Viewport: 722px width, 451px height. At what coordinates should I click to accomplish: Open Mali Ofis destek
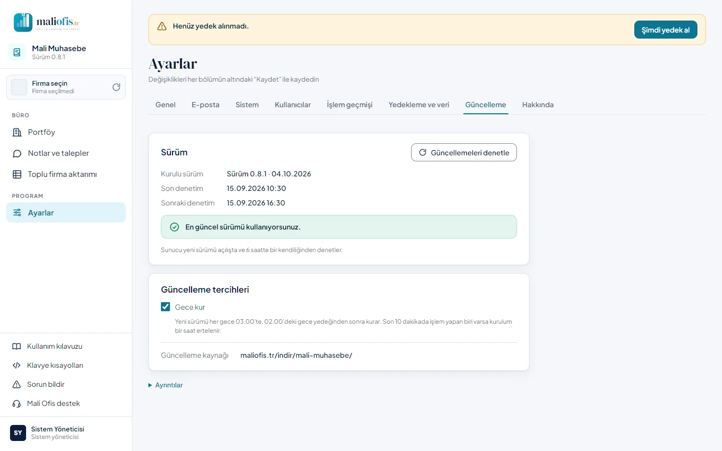click(x=66, y=403)
